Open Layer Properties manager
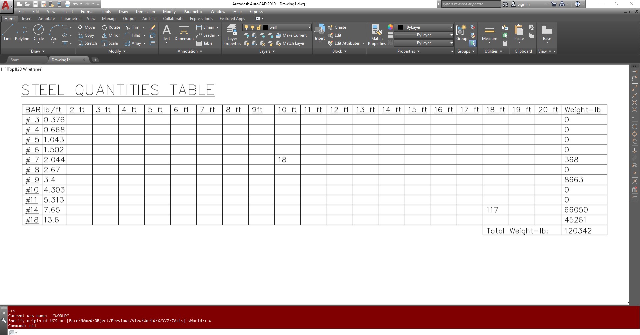Screen dimensions: 640x335 (x=232, y=35)
